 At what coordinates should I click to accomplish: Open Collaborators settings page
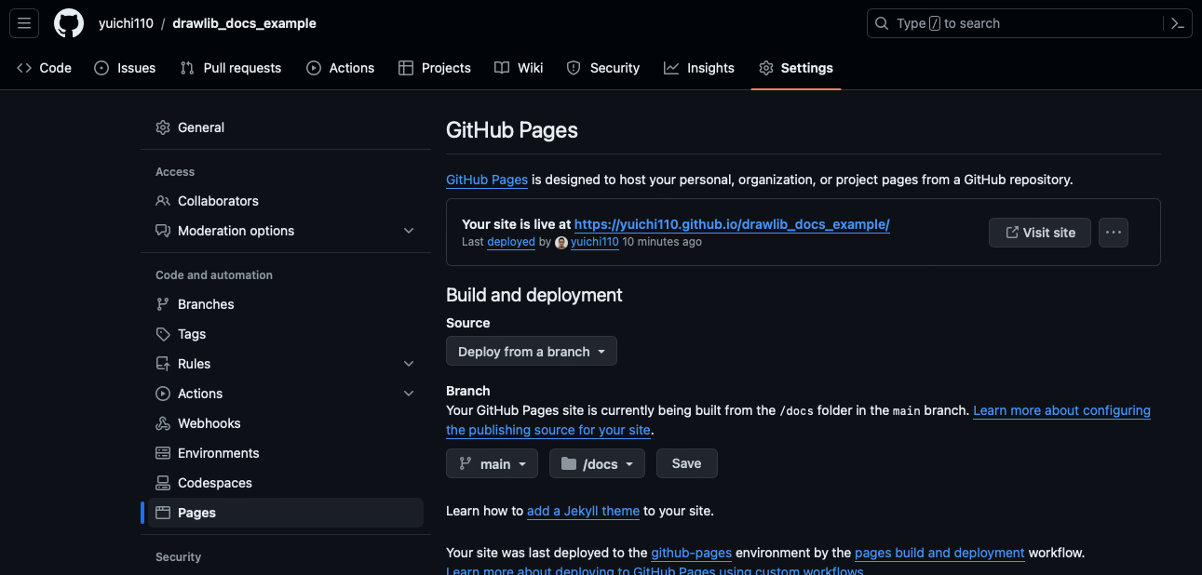point(286,201)
